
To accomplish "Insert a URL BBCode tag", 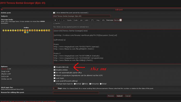I will [x=103, y=20].
